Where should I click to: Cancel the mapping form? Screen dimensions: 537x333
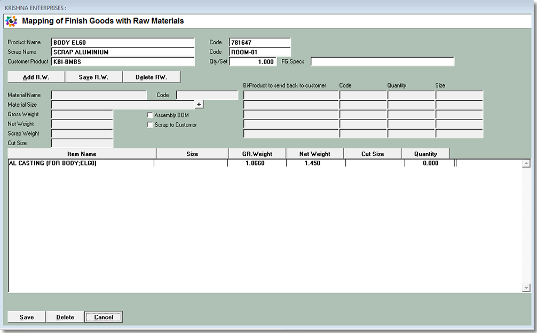104,317
